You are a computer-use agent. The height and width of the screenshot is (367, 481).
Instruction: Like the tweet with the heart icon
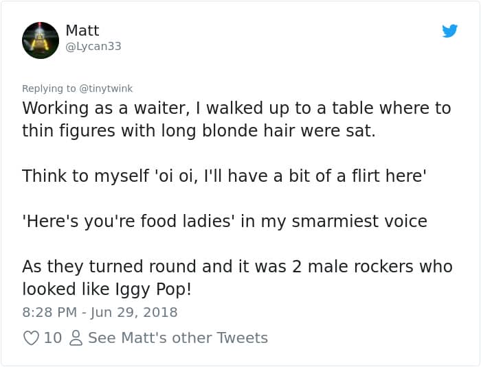pyautogui.click(x=31, y=338)
